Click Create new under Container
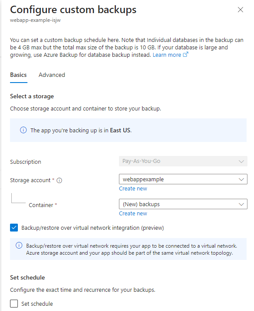The height and width of the screenshot is (311, 254). pyautogui.click(x=133, y=214)
